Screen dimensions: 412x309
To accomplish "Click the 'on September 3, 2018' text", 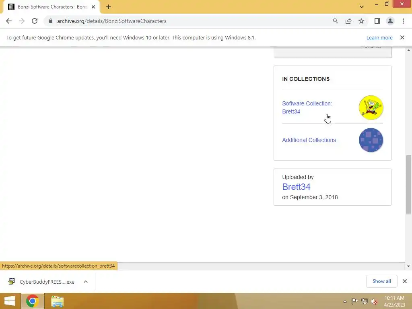I will tap(310, 197).
